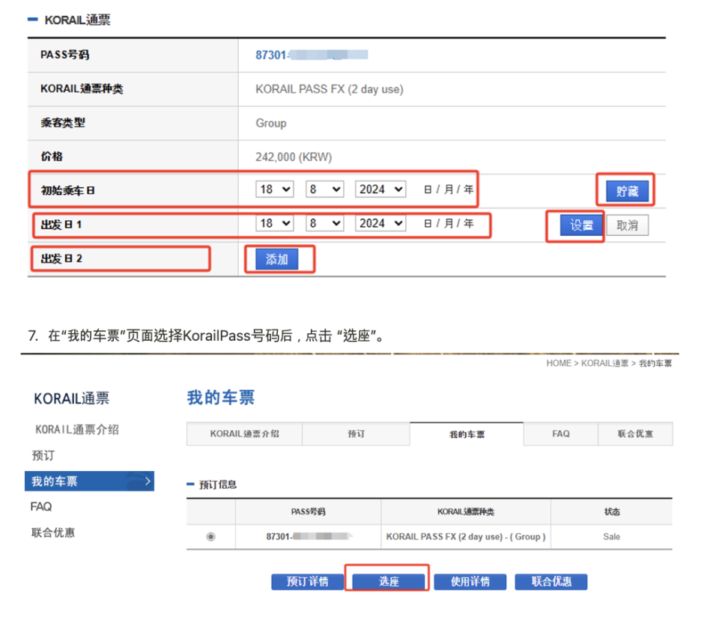Click the Group passenger type value
Image resolution: width=719 pixels, height=617 pixels.
click(x=271, y=124)
